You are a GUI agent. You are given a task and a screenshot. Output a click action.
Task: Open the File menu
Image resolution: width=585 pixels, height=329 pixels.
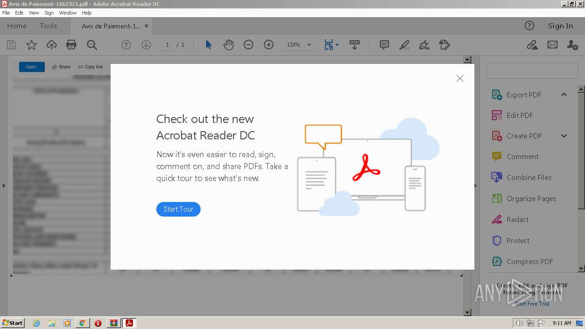click(6, 13)
